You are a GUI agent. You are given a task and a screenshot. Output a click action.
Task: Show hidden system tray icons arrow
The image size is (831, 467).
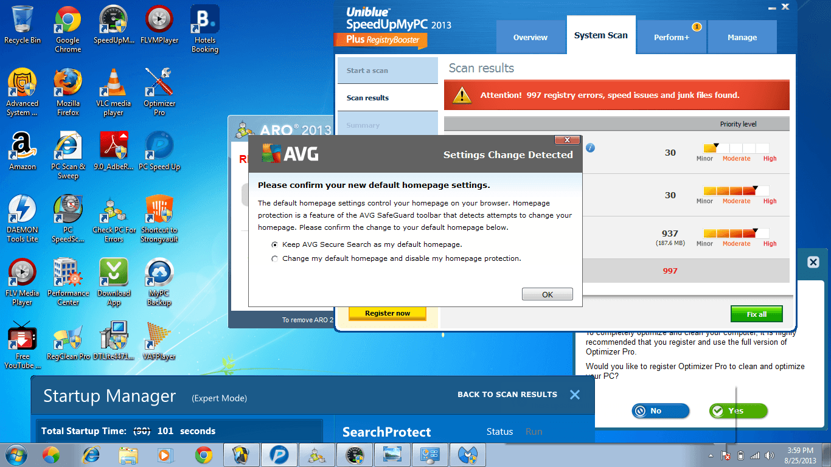[711, 455]
